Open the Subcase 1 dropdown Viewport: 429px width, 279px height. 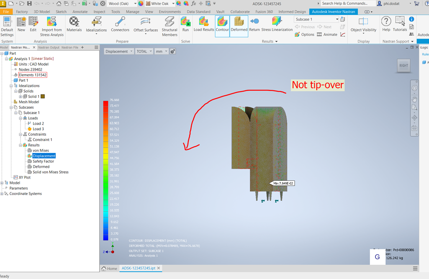tap(316, 19)
